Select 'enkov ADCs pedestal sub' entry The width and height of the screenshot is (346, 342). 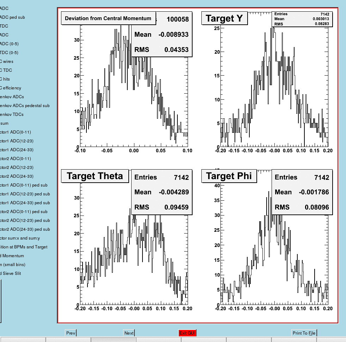(25, 106)
